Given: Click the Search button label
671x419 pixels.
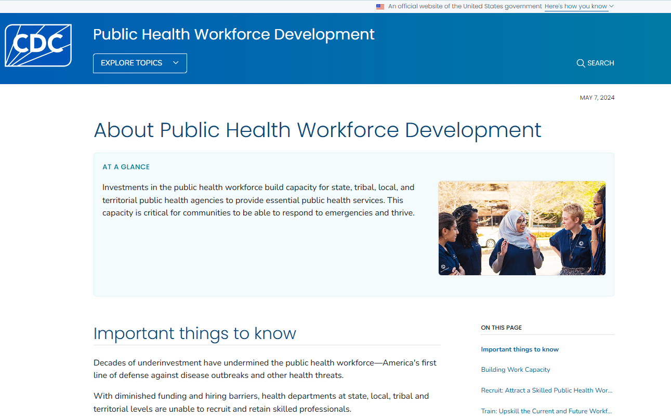Looking at the screenshot, I should click(x=601, y=63).
